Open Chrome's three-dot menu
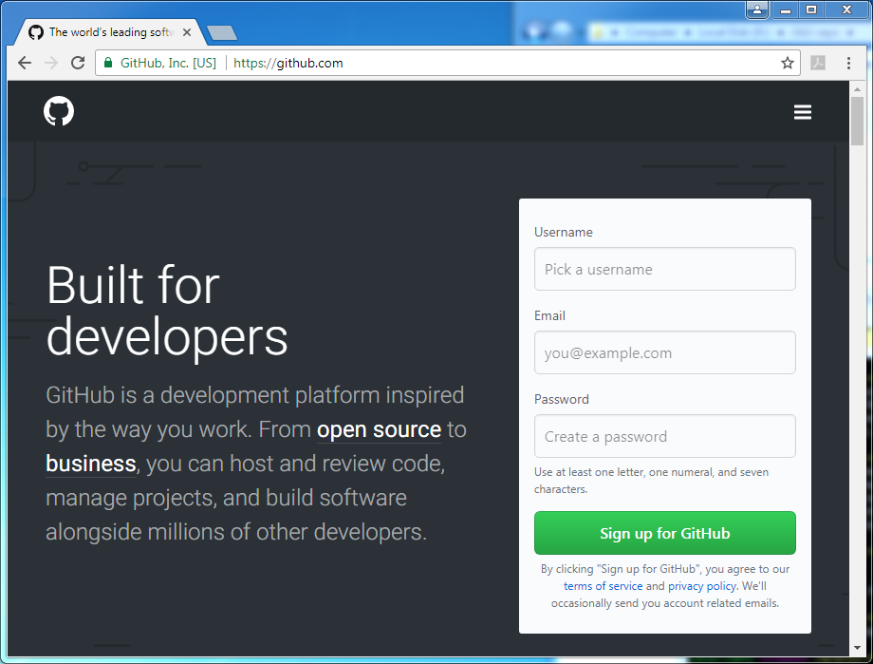Screen dimensions: 873x664 point(848,63)
